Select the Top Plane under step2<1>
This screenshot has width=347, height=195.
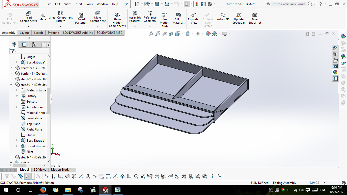(33, 124)
